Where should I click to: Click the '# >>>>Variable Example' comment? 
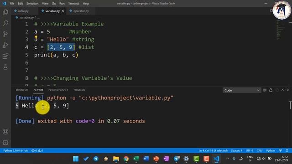(x=69, y=24)
